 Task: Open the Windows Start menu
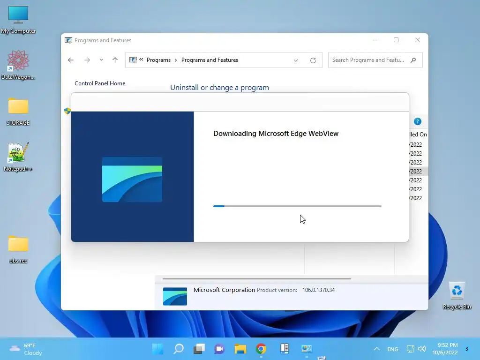click(x=158, y=349)
